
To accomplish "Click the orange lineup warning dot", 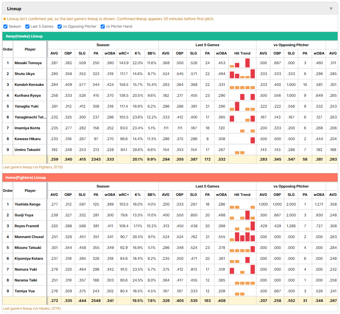I will click(x=5, y=19).
